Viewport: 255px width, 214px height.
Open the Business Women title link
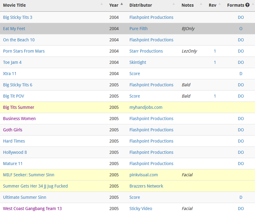(19, 119)
